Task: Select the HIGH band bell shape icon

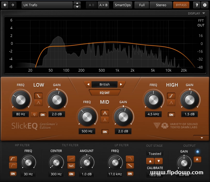Action: [x=171, y=103]
